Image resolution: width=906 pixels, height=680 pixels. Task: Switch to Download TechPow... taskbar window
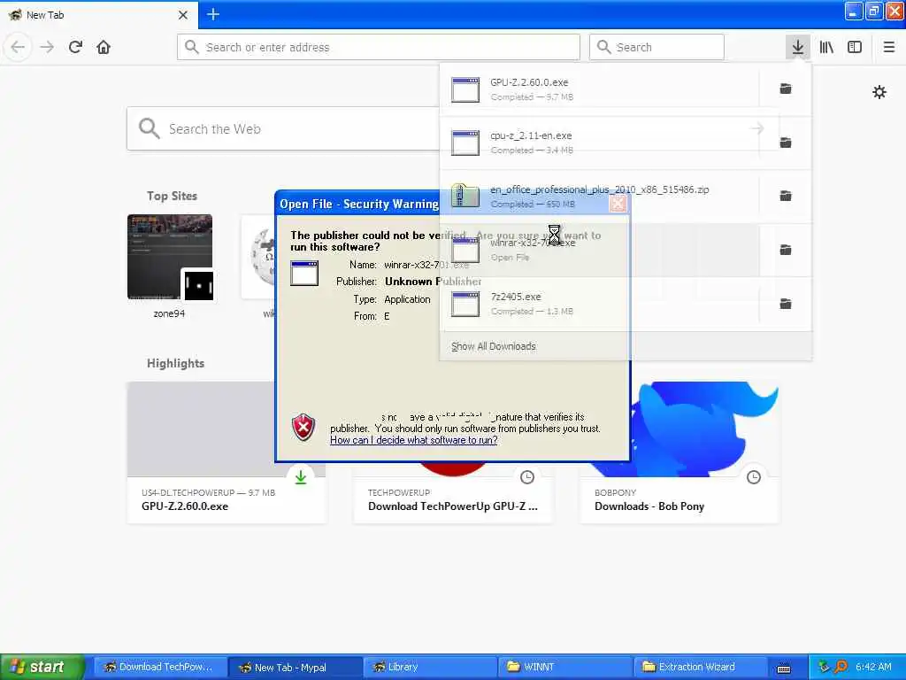click(159, 667)
